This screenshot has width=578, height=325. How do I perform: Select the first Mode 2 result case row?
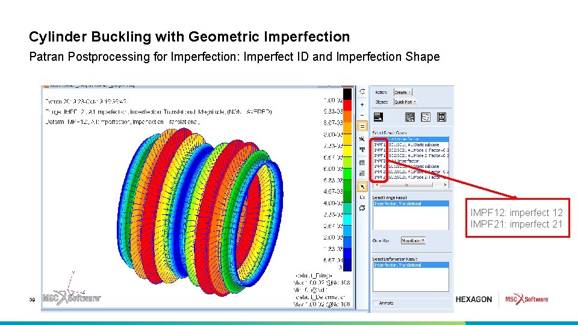(411, 155)
